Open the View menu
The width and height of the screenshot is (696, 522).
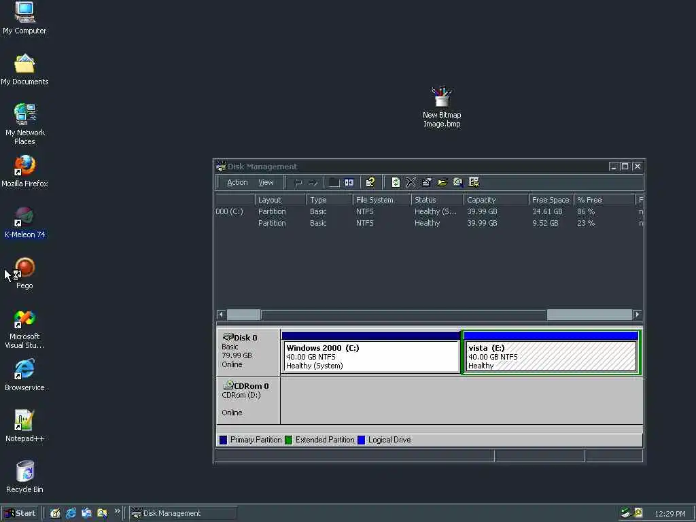[266, 182]
